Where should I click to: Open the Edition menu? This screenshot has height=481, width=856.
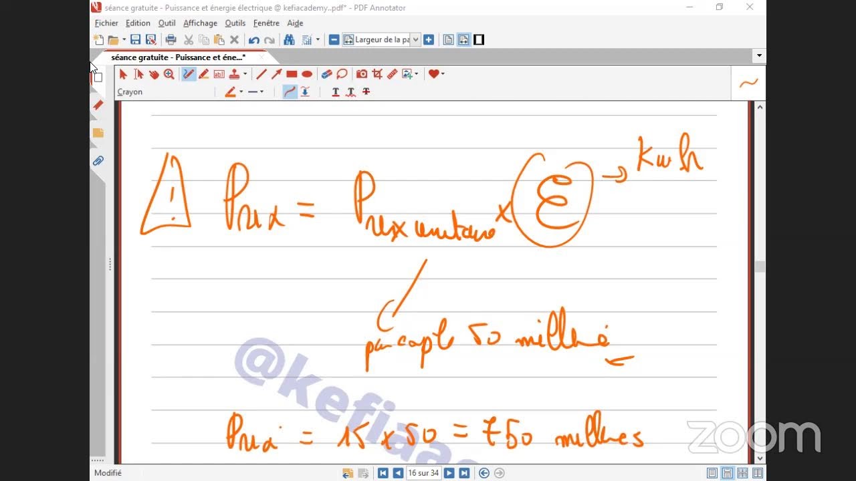pos(138,23)
